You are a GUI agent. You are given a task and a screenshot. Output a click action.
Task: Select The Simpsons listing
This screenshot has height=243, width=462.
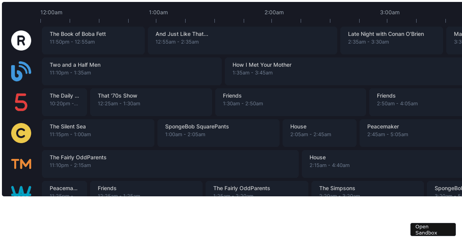pos(368,189)
